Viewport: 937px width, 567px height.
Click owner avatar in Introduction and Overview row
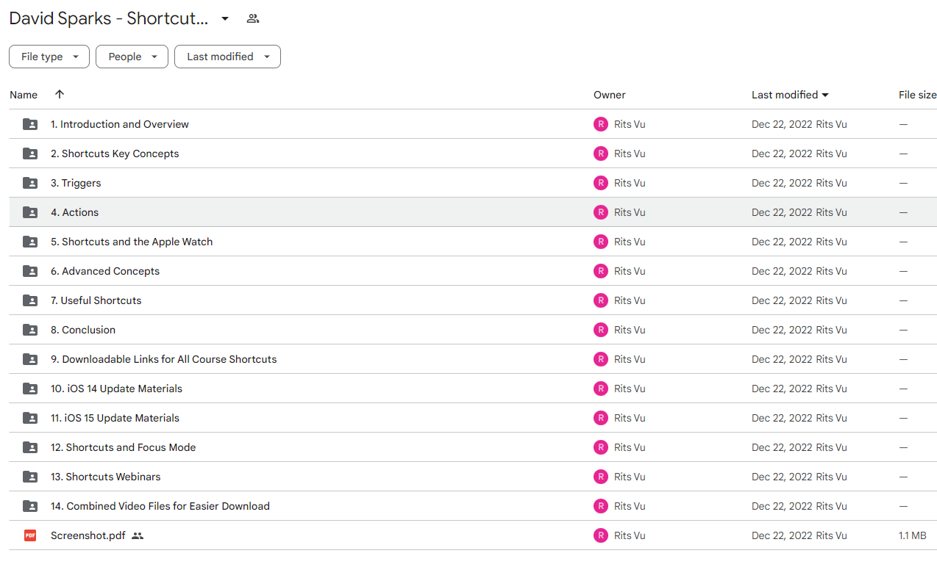pyautogui.click(x=601, y=124)
